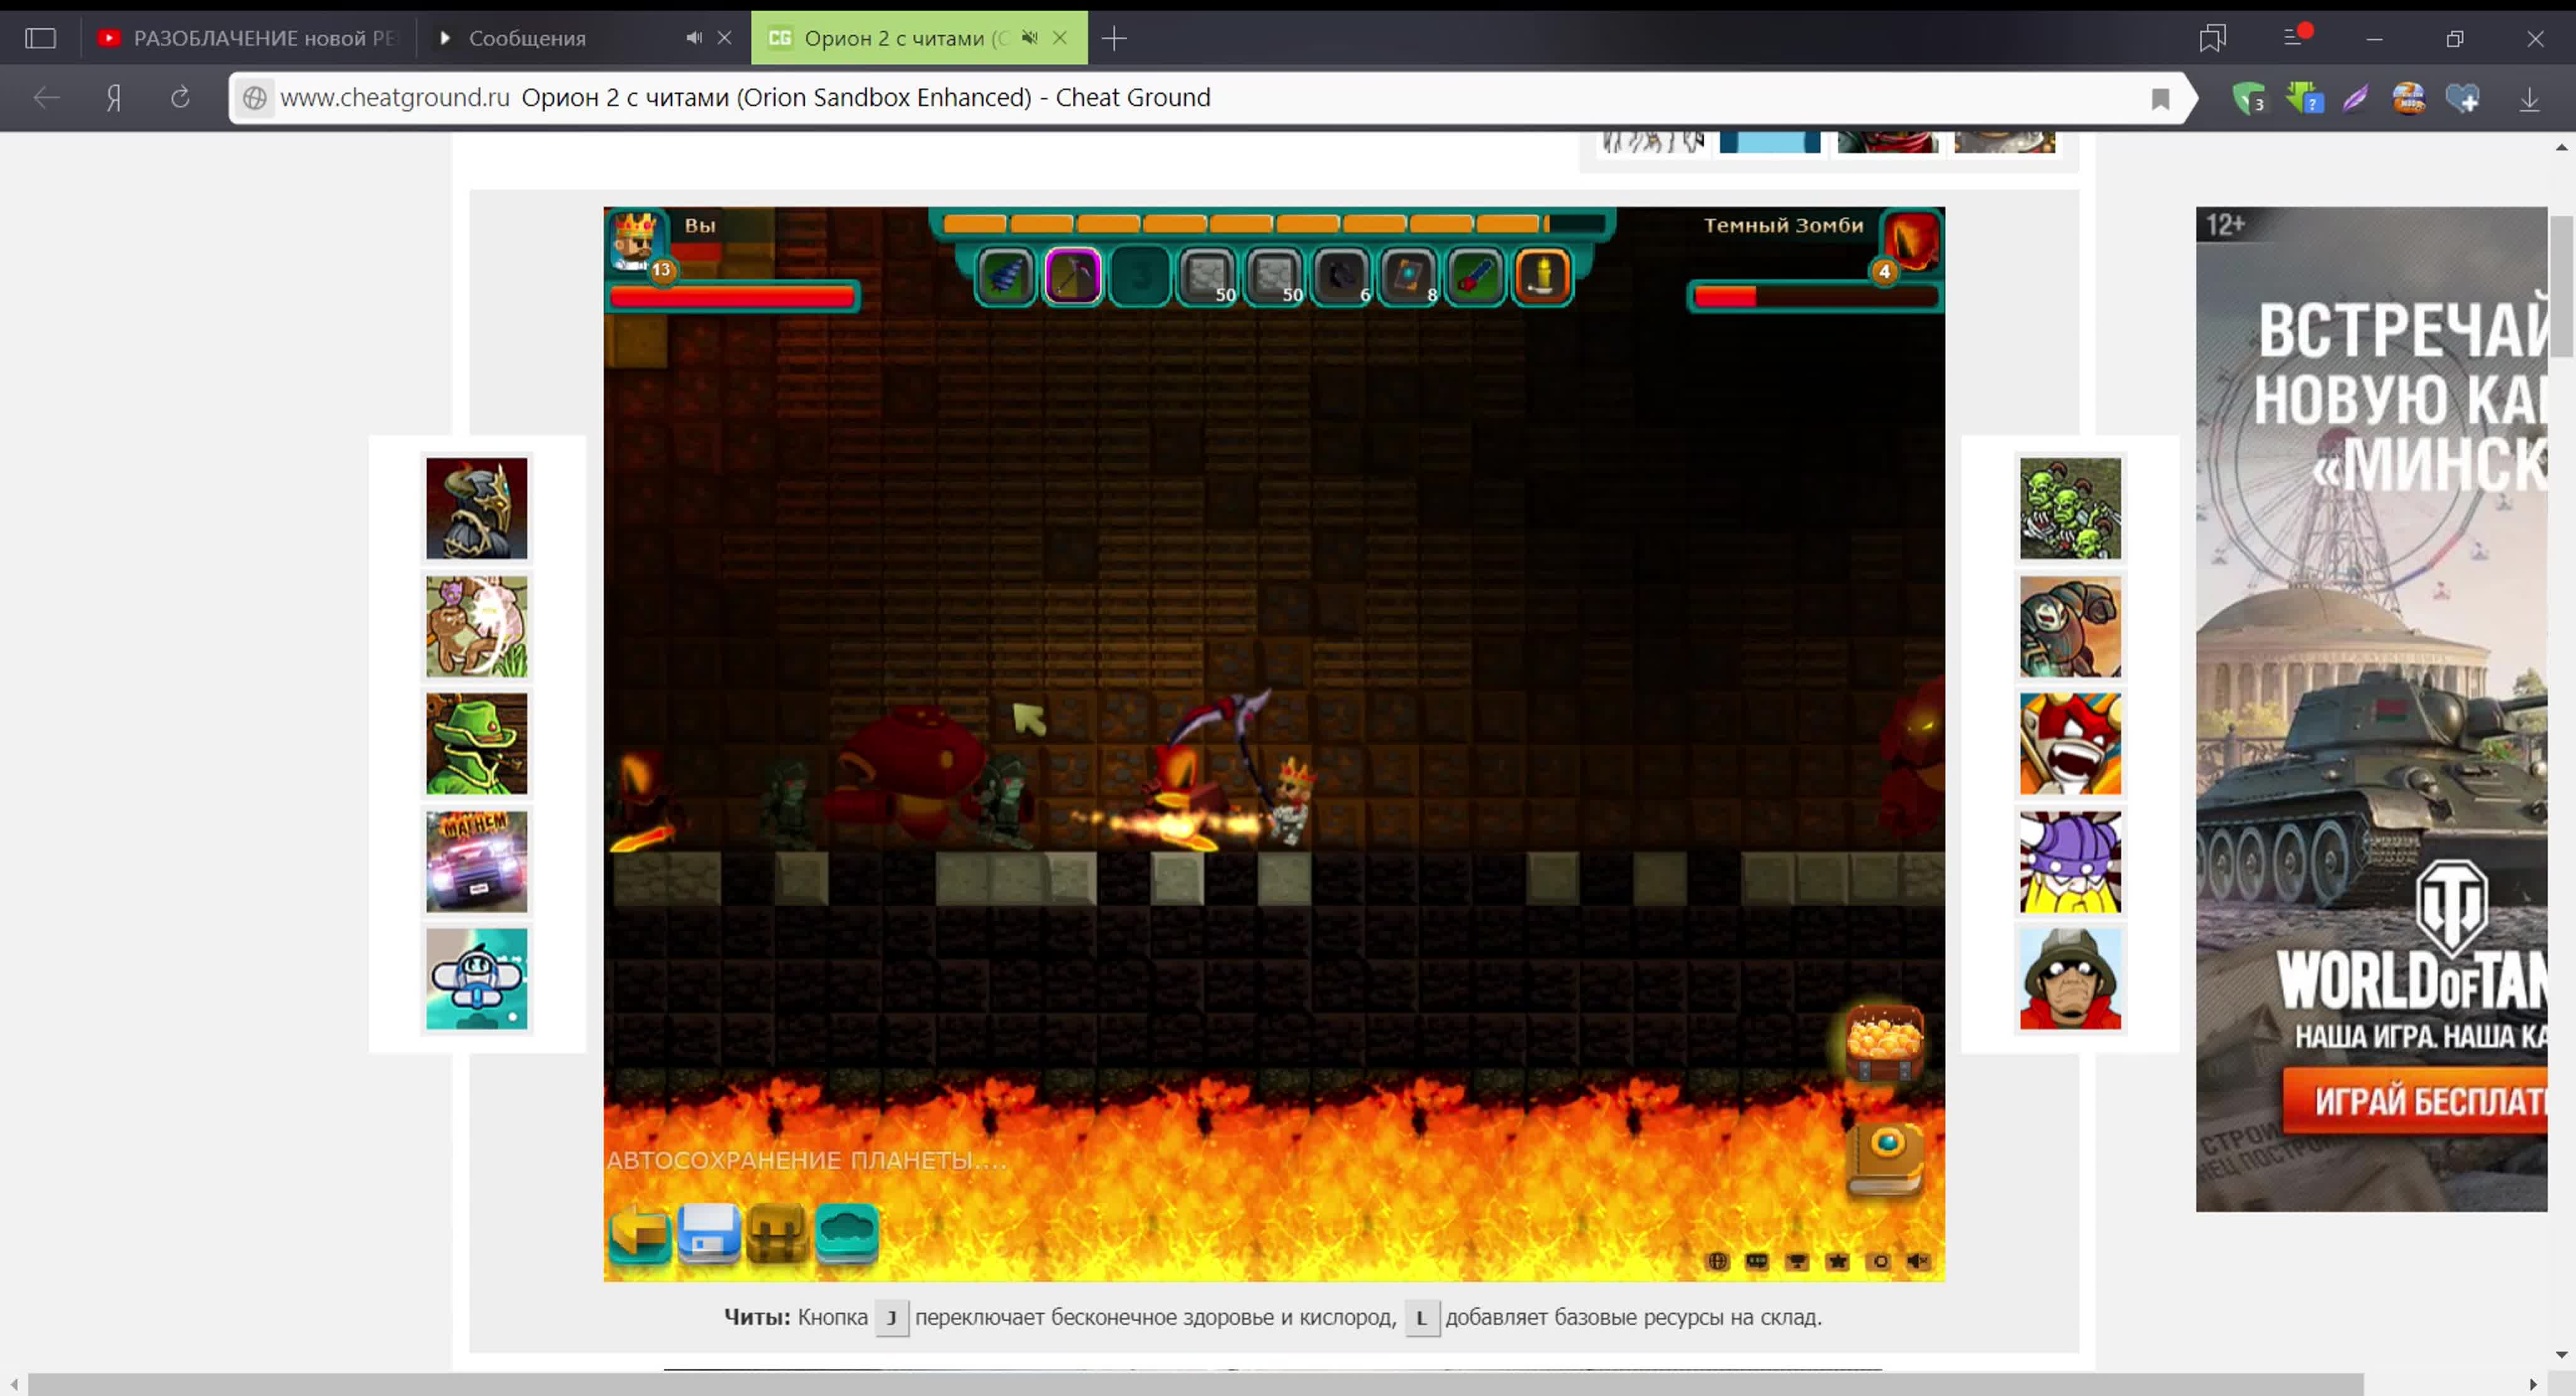
Task: Open the masked soldier in red thumbnail
Action: [x=2070, y=979]
